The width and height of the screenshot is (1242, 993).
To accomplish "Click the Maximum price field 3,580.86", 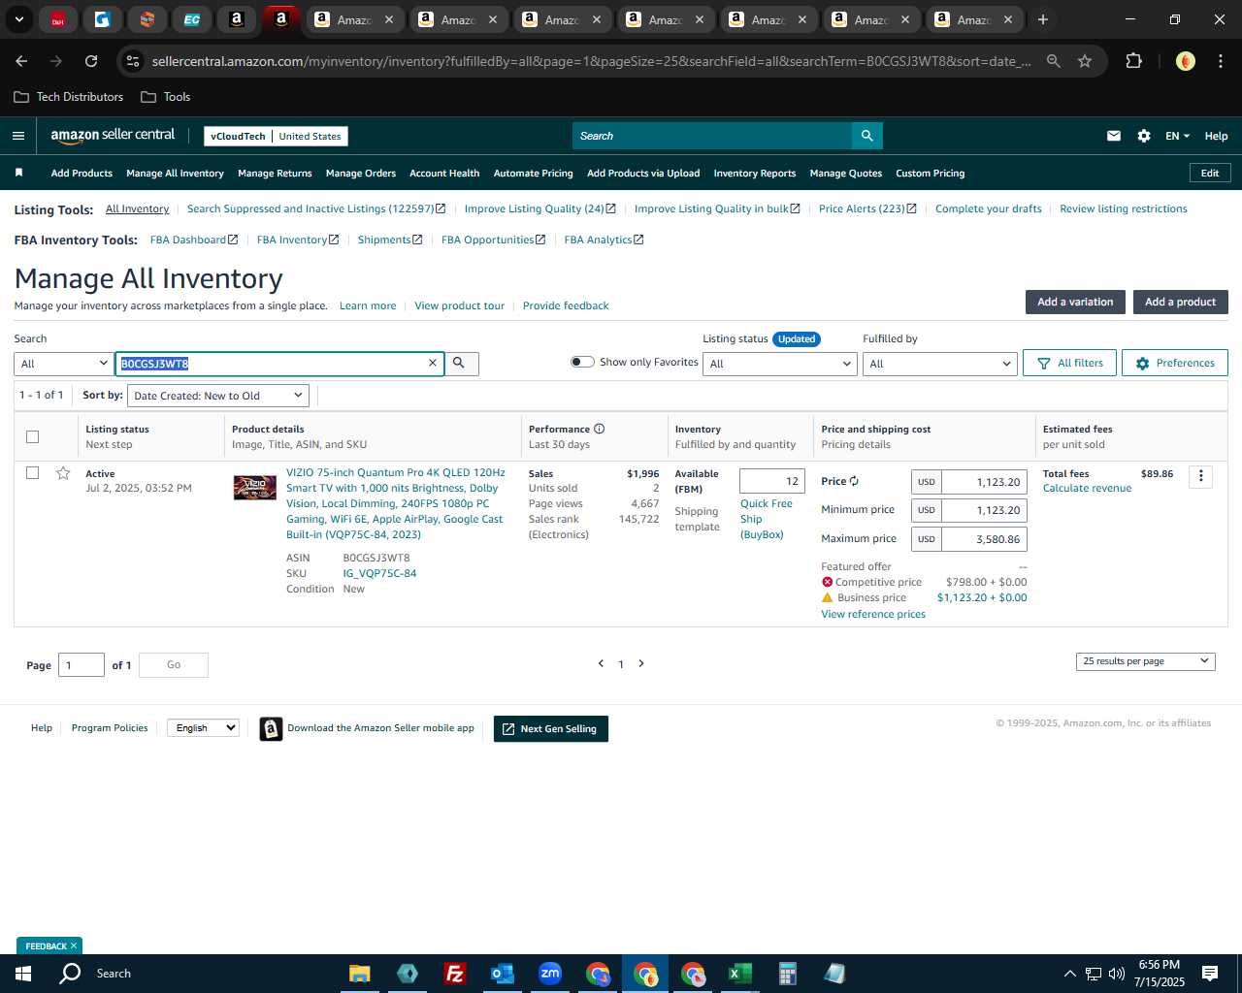I will 984,539.
